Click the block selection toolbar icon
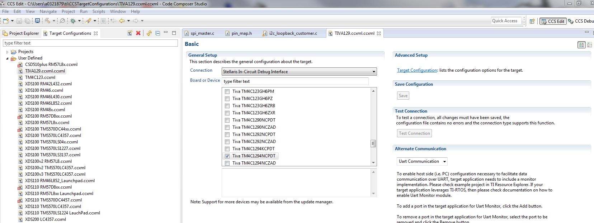Image resolution: width=594 pixels, height=223 pixels. [103, 21]
